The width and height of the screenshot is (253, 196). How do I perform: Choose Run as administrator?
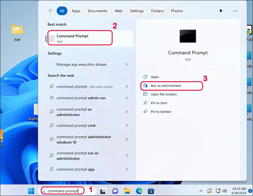[166, 86]
